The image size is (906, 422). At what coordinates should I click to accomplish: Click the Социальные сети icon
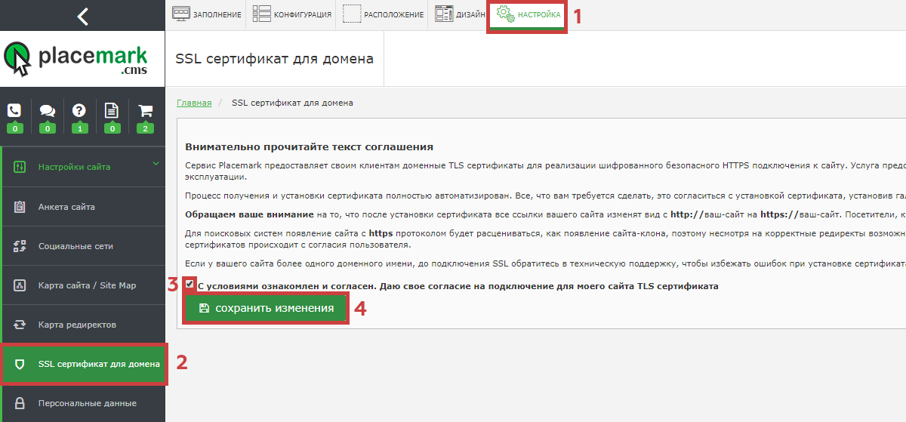(20, 246)
